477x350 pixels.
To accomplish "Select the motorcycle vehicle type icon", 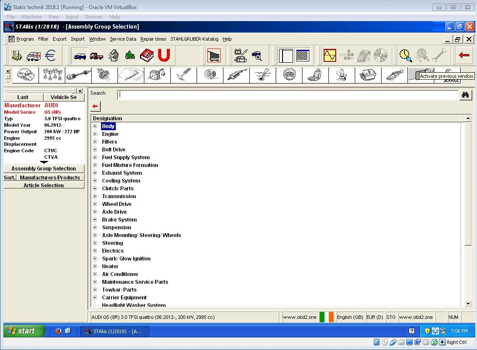I will click(130, 55).
